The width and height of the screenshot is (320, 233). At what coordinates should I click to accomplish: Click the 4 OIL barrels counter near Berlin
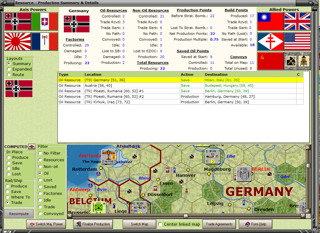[244, 174]
